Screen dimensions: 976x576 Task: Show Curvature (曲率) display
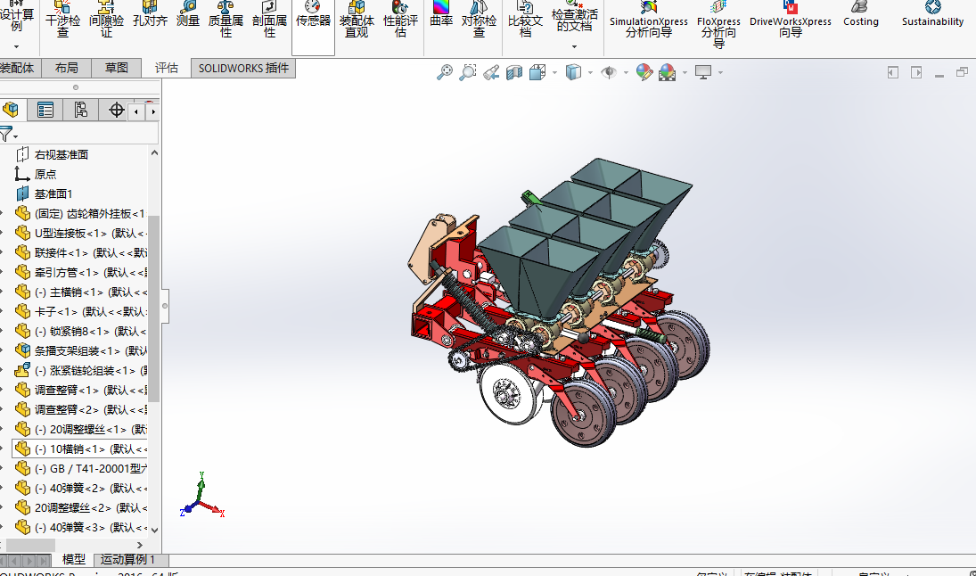[x=441, y=15]
